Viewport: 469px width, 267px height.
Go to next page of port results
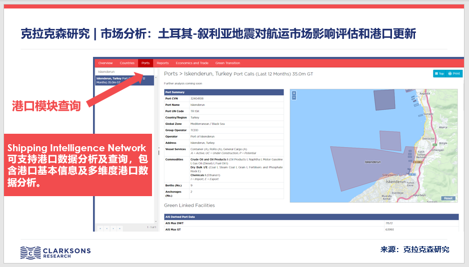[x=113, y=229]
